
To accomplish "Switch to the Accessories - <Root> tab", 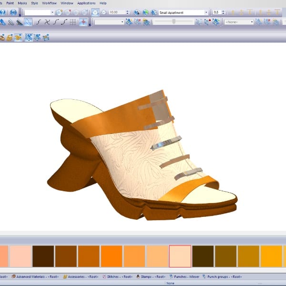I will [82, 276].
